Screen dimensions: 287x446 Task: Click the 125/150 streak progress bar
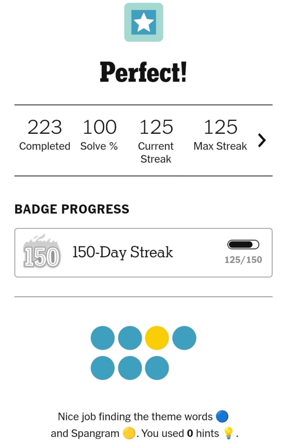click(x=243, y=244)
